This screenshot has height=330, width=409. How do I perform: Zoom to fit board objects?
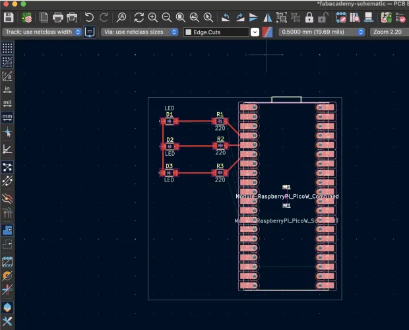195,17
